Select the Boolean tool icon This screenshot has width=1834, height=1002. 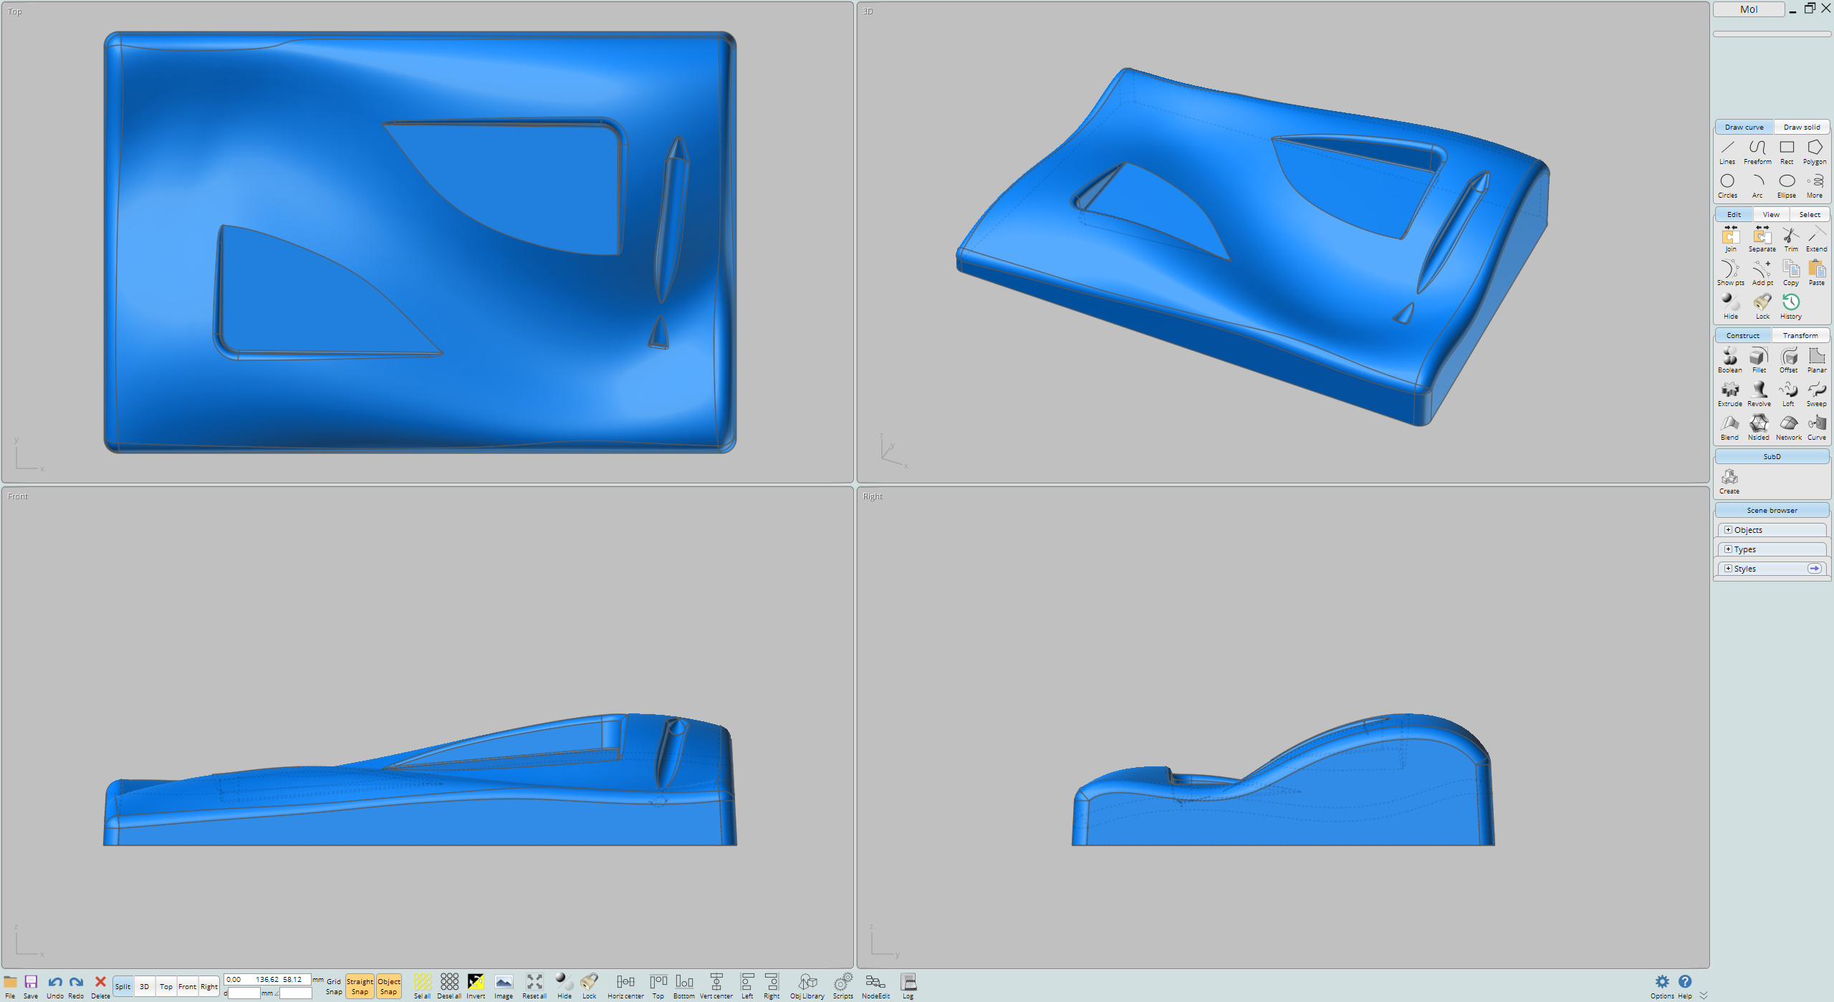(x=1729, y=358)
